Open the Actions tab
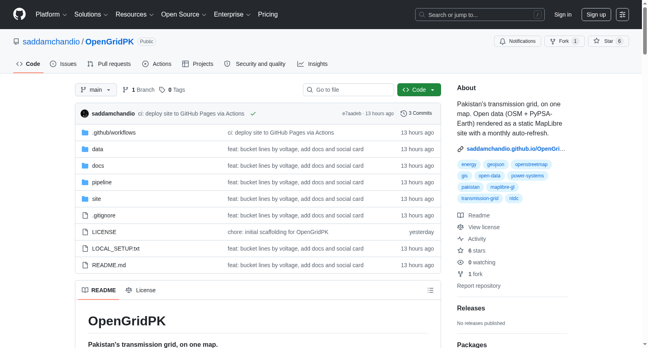This screenshot has height=348, width=648. [x=157, y=64]
